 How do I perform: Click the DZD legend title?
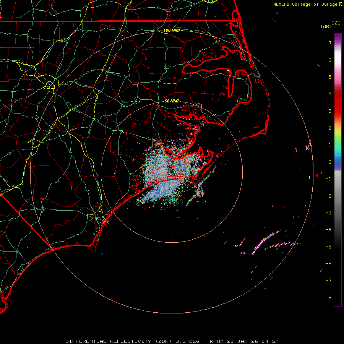[336, 23]
